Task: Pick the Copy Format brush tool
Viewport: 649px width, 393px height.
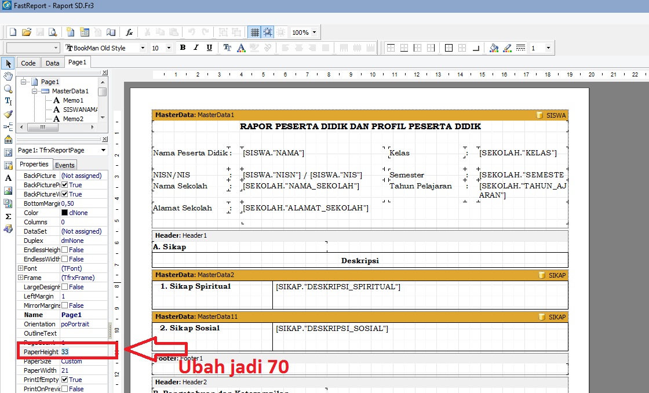Action: (8, 114)
